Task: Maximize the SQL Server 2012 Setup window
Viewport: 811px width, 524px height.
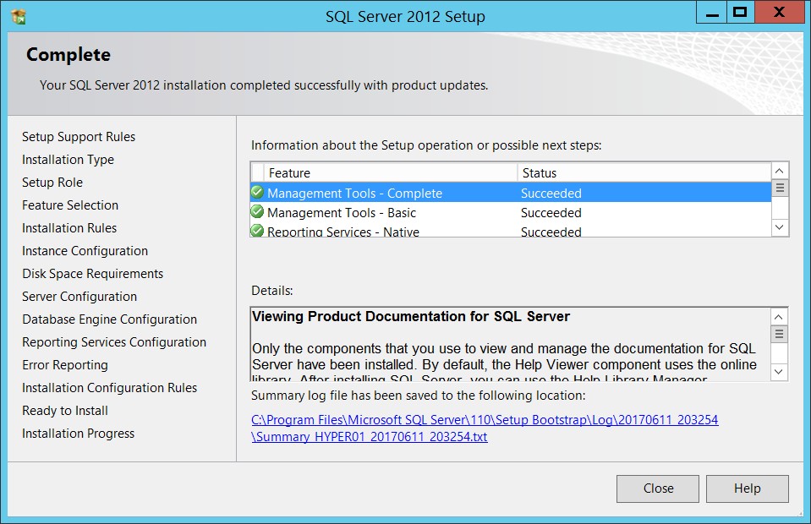Action: 741,13
